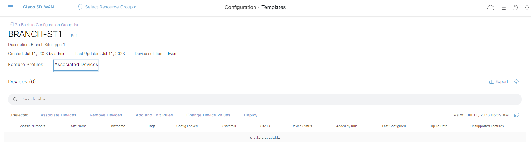Click Change Device Values

[208, 115]
